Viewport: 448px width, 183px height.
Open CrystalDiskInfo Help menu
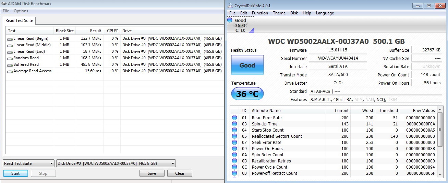(x=307, y=13)
